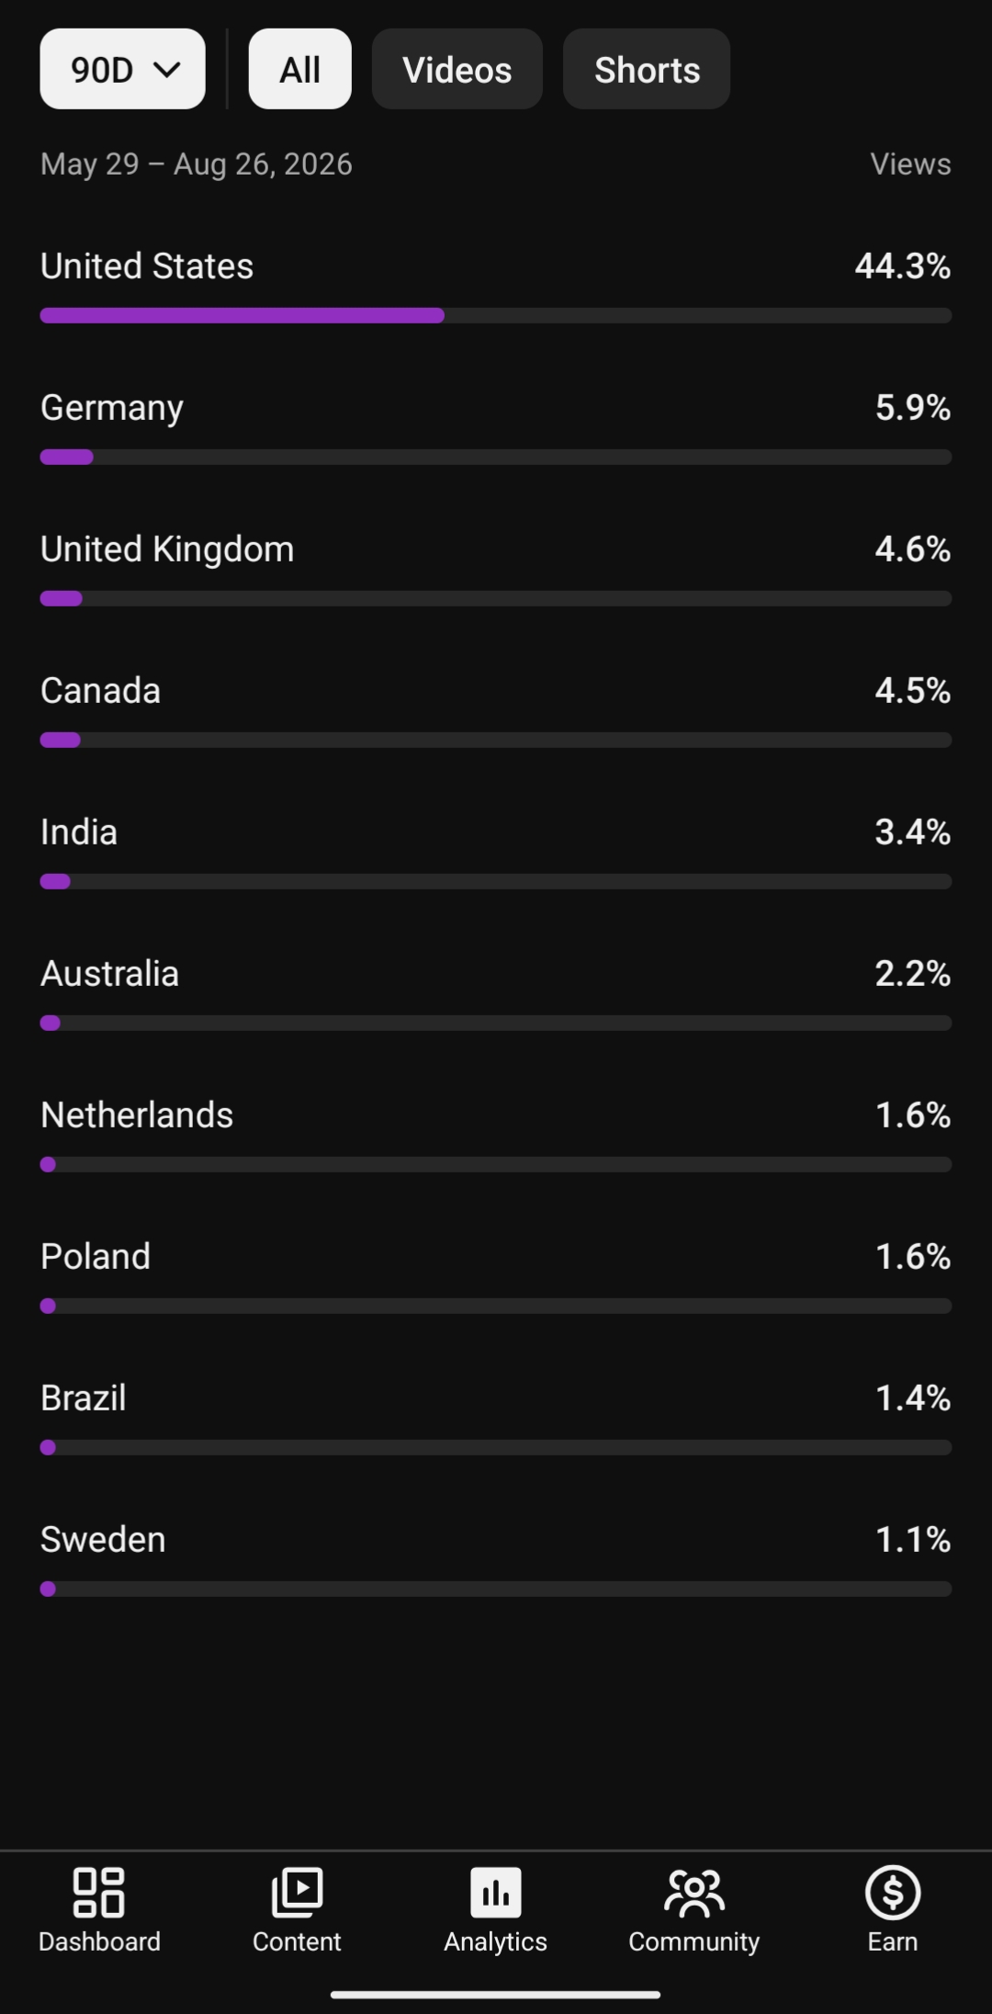This screenshot has height=2014, width=992.
Task: Select the Sweden 1.1% row
Action: (496, 1558)
